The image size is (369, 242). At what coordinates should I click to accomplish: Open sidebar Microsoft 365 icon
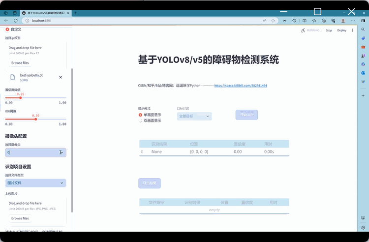pos(363,64)
